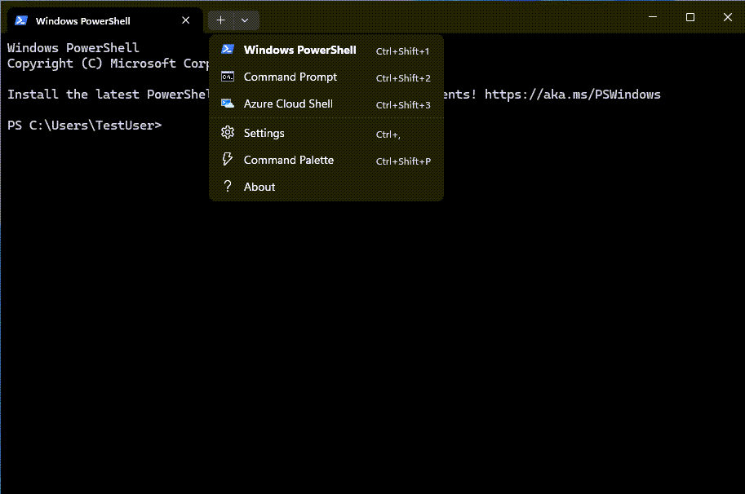Click the Ctrl+Shift+2 shortcut label
The image size is (745, 494).
coord(403,78)
